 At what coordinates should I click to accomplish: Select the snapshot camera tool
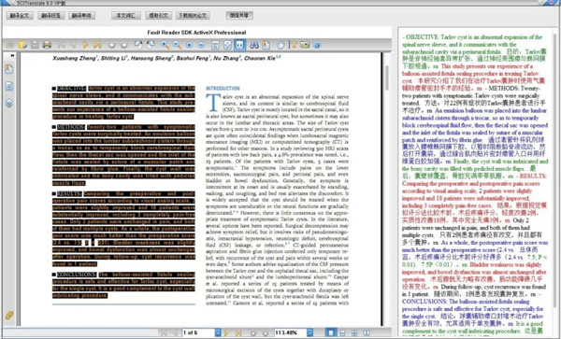pyautogui.click(x=305, y=45)
